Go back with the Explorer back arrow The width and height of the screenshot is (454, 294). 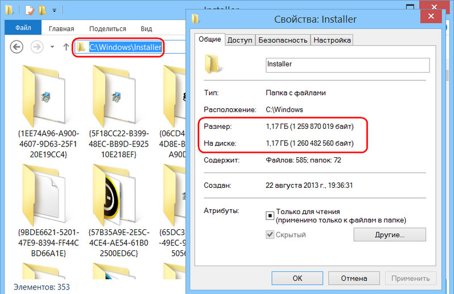pyautogui.click(x=16, y=47)
